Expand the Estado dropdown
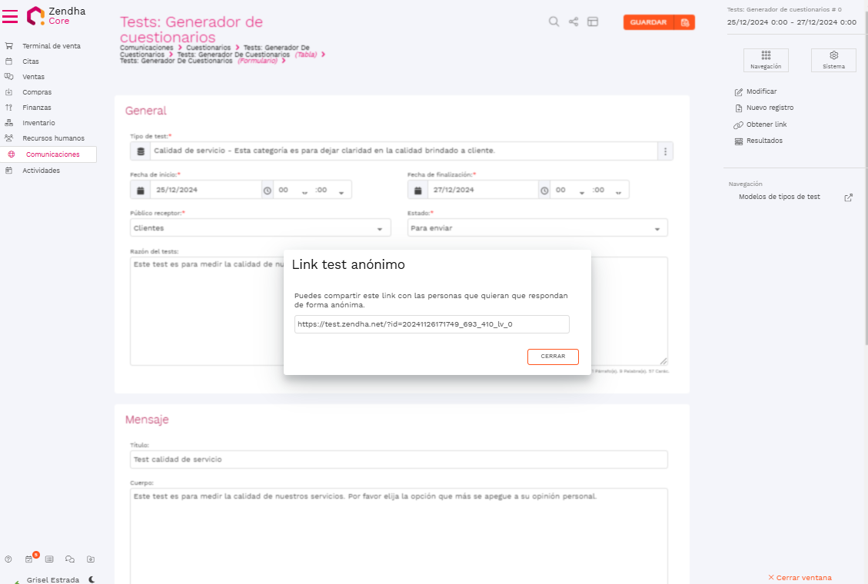Image resolution: width=868 pixels, height=584 pixels. [x=657, y=229]
